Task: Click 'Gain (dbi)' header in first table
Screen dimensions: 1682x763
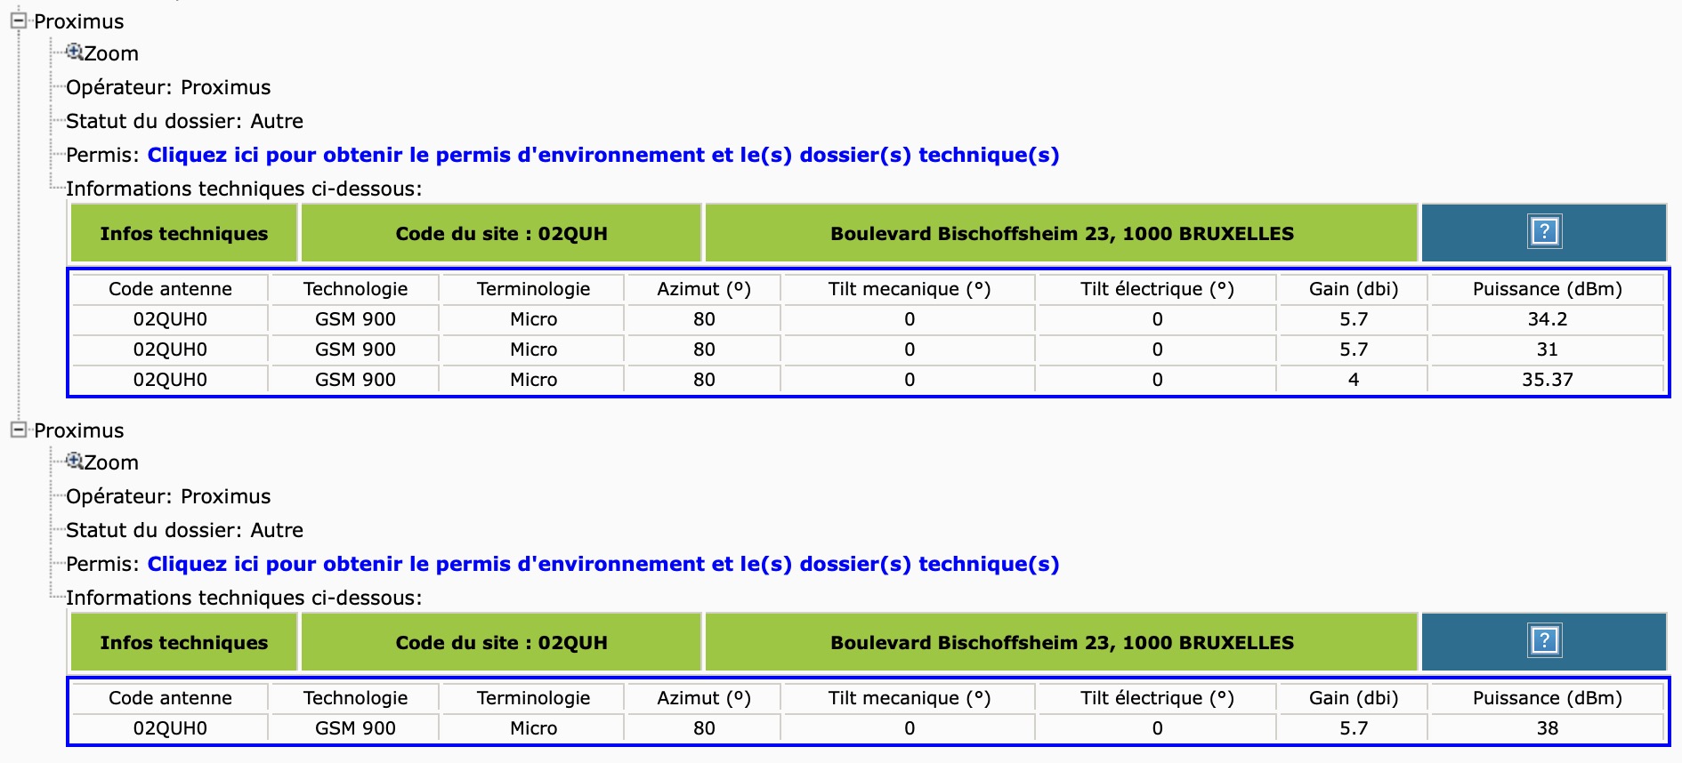Action: [x=1353, y=288]
